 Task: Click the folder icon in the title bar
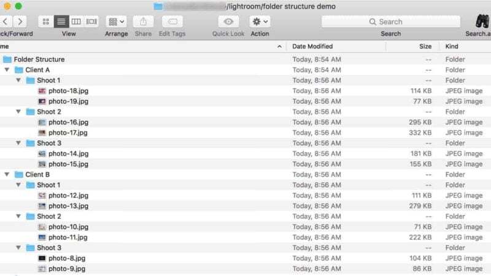click(158, 6)
